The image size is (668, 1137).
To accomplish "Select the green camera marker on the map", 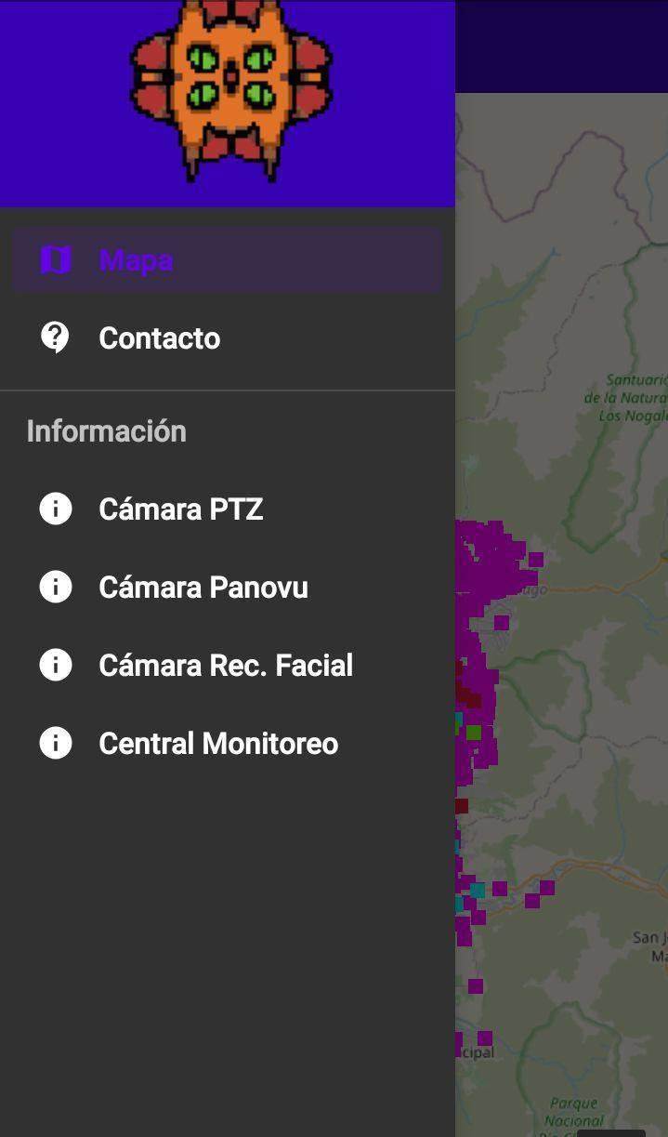I will pos(477,734).
